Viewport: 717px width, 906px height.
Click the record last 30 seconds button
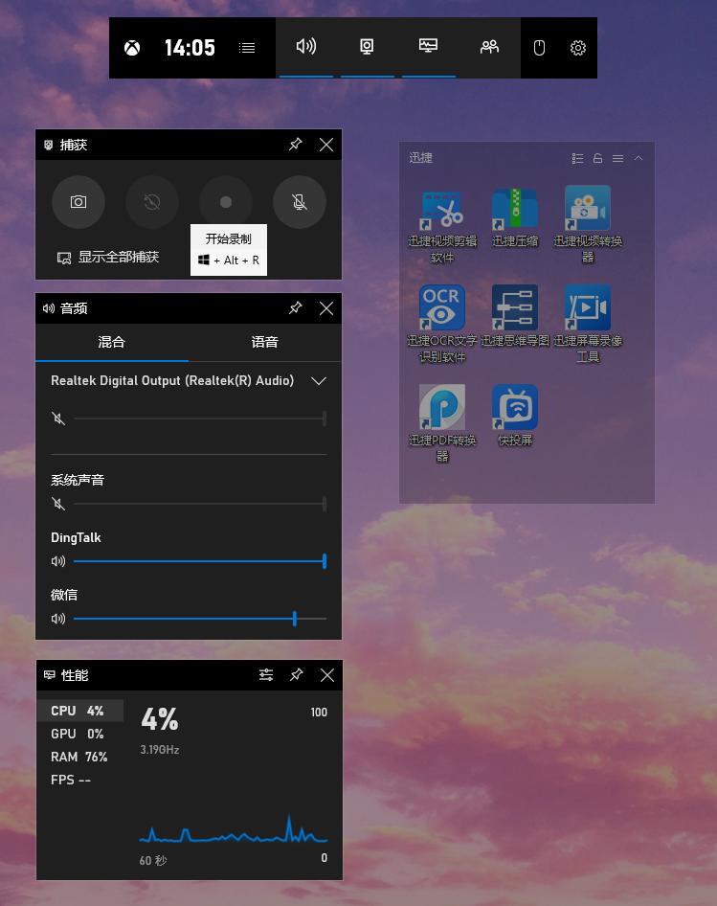tap(152, 202)
